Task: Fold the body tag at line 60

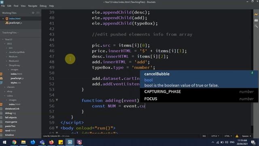Action: 57,128
